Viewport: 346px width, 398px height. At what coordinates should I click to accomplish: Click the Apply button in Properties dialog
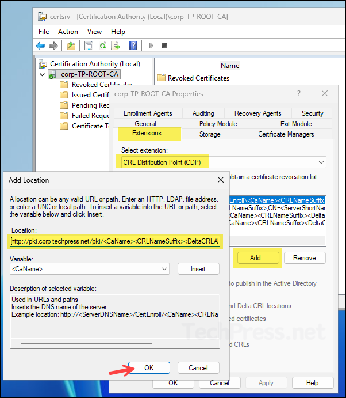coord(266,383)
